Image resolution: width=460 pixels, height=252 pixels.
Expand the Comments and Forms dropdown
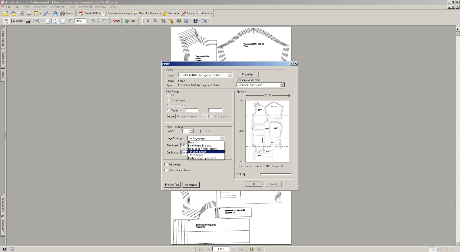282,85
